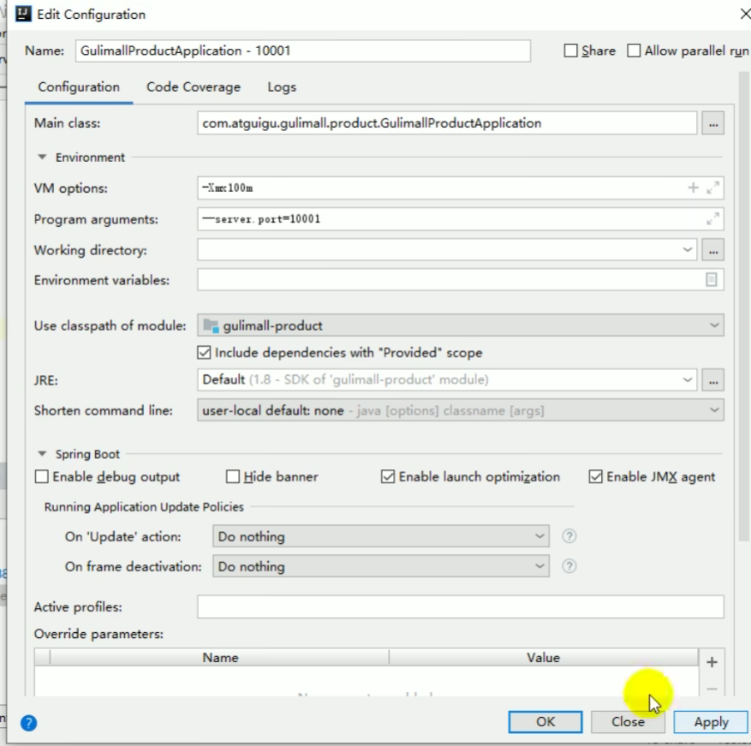Open On 'Update' action dropdown
Viewport: 751px width, 746px height.
click(381, 537)
